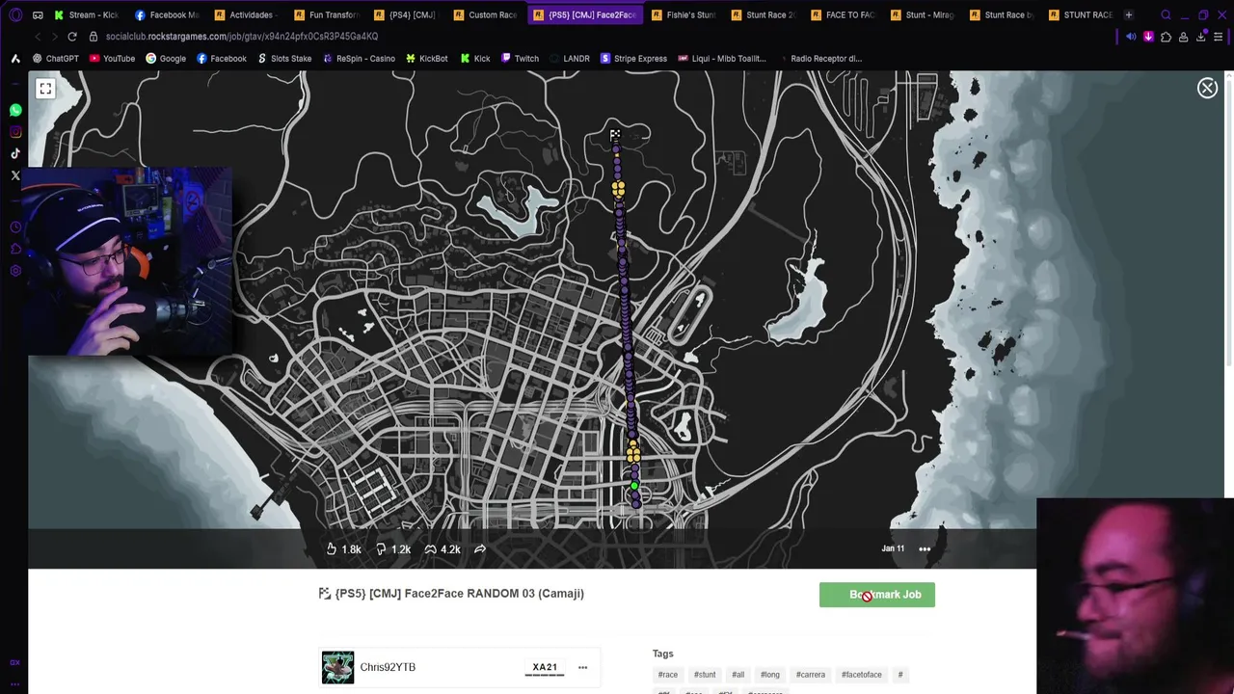Open browser extensions puzzle icon

tap(1166, 37)
